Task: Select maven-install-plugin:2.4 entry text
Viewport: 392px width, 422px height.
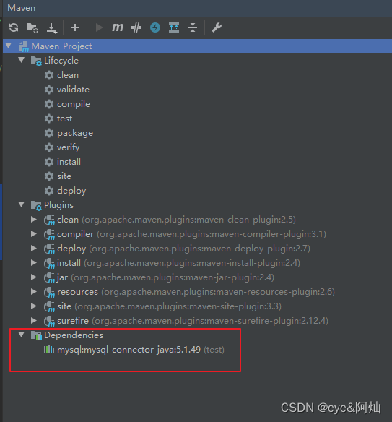Action: 192,263
